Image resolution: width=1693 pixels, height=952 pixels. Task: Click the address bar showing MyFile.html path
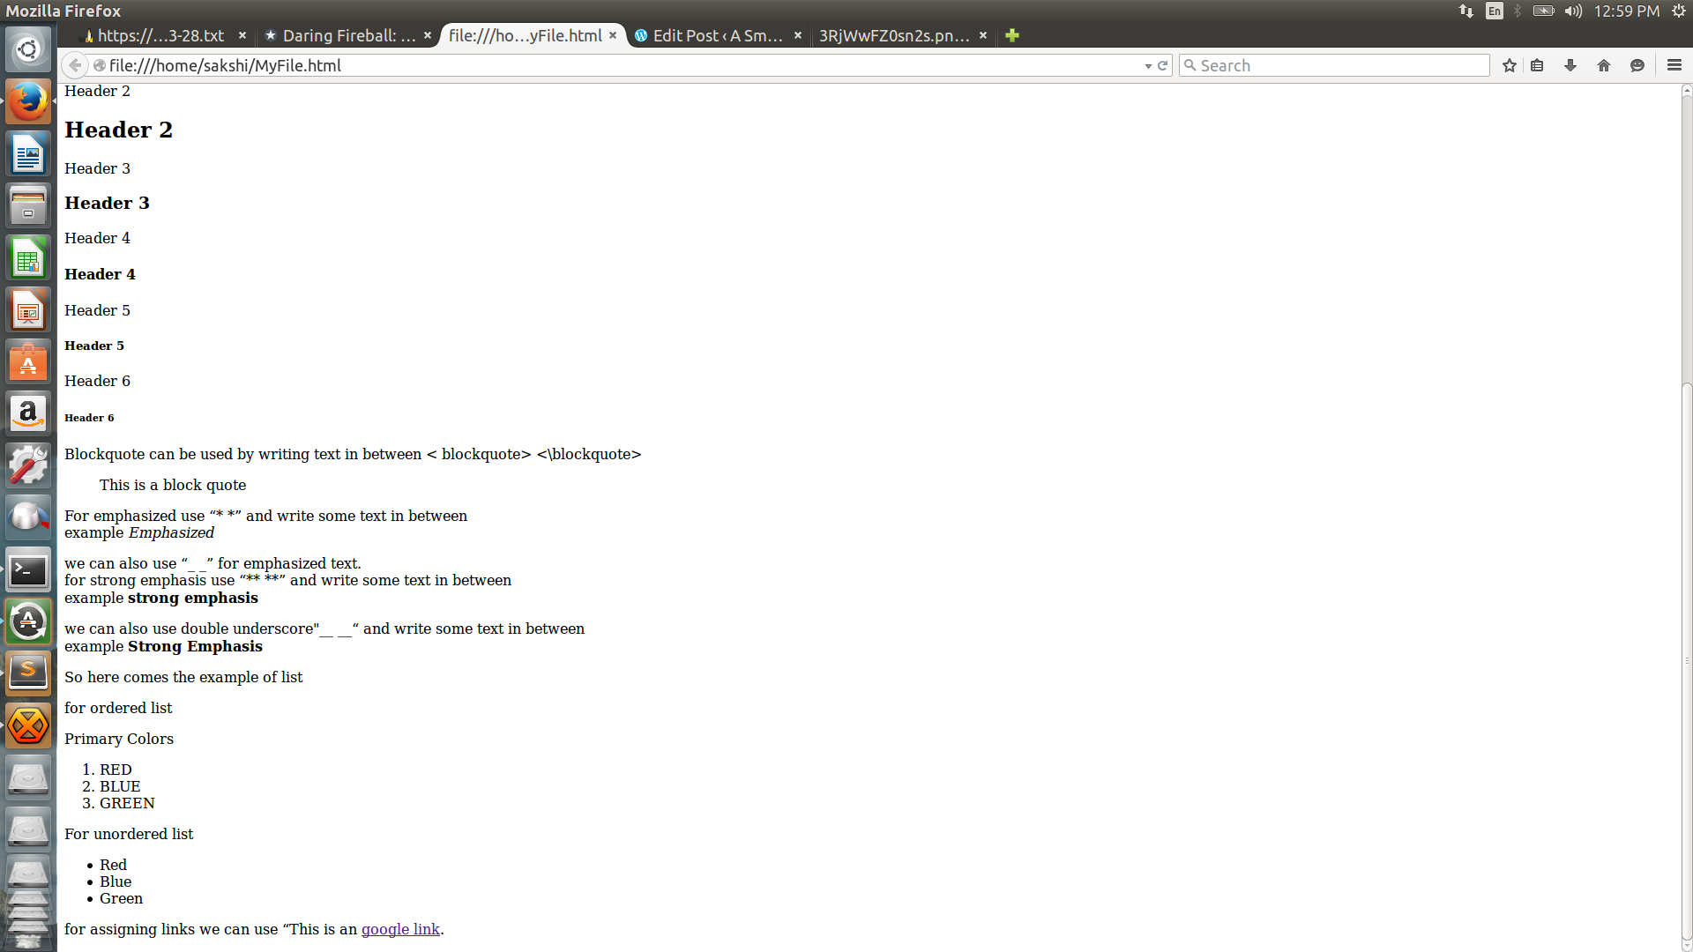(617, 65)
